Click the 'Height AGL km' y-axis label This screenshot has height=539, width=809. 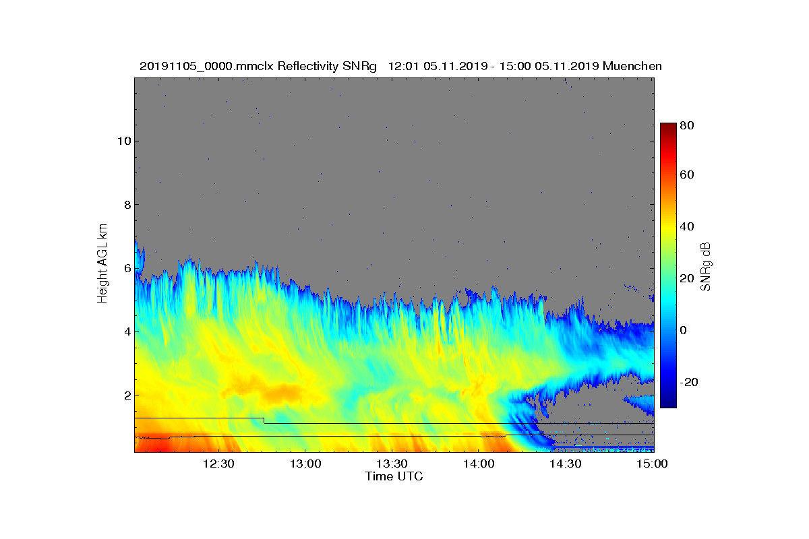(102, 265)
